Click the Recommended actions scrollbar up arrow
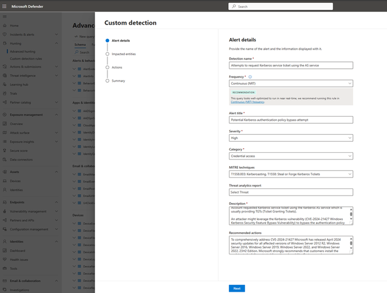Image resolution: width=387 pixels, height=293 pixels. click(x=351, y=239)
